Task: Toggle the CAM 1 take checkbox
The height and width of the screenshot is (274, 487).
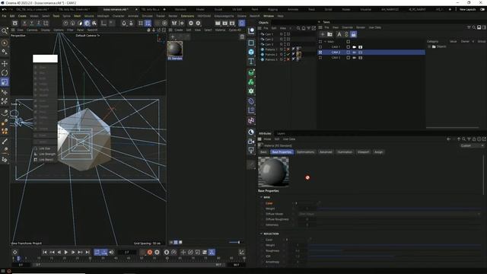Action: pos(320,47)
